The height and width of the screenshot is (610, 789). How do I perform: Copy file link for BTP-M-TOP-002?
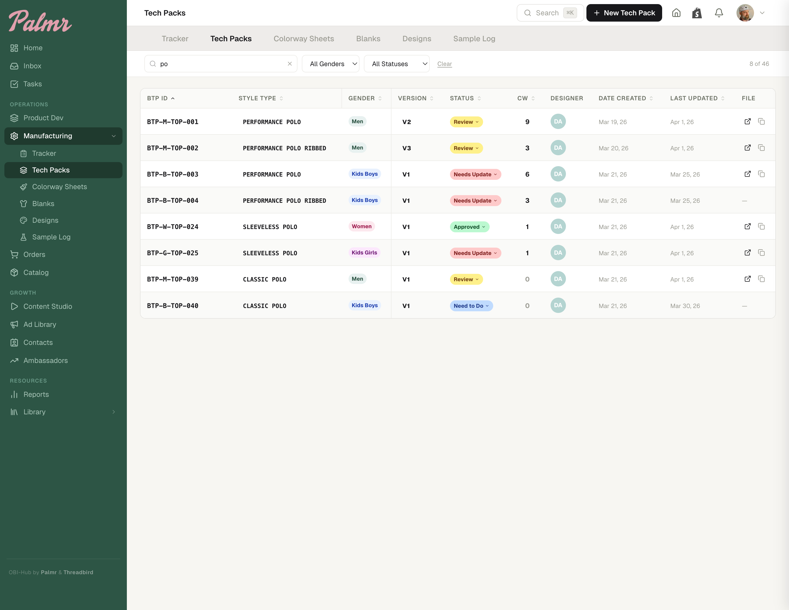761,148
